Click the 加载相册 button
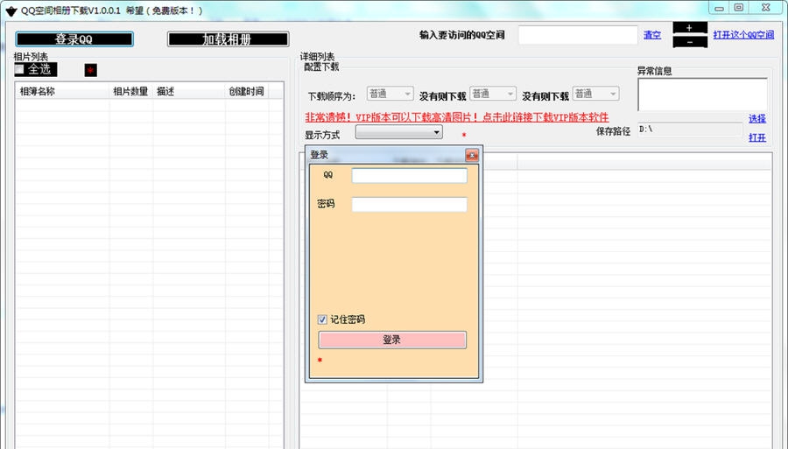This screenshot has width=788, height=449. 229,39
